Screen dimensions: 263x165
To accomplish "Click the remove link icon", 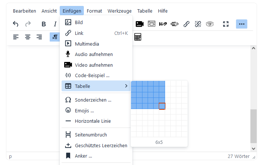I will click(x=198, y=24).
